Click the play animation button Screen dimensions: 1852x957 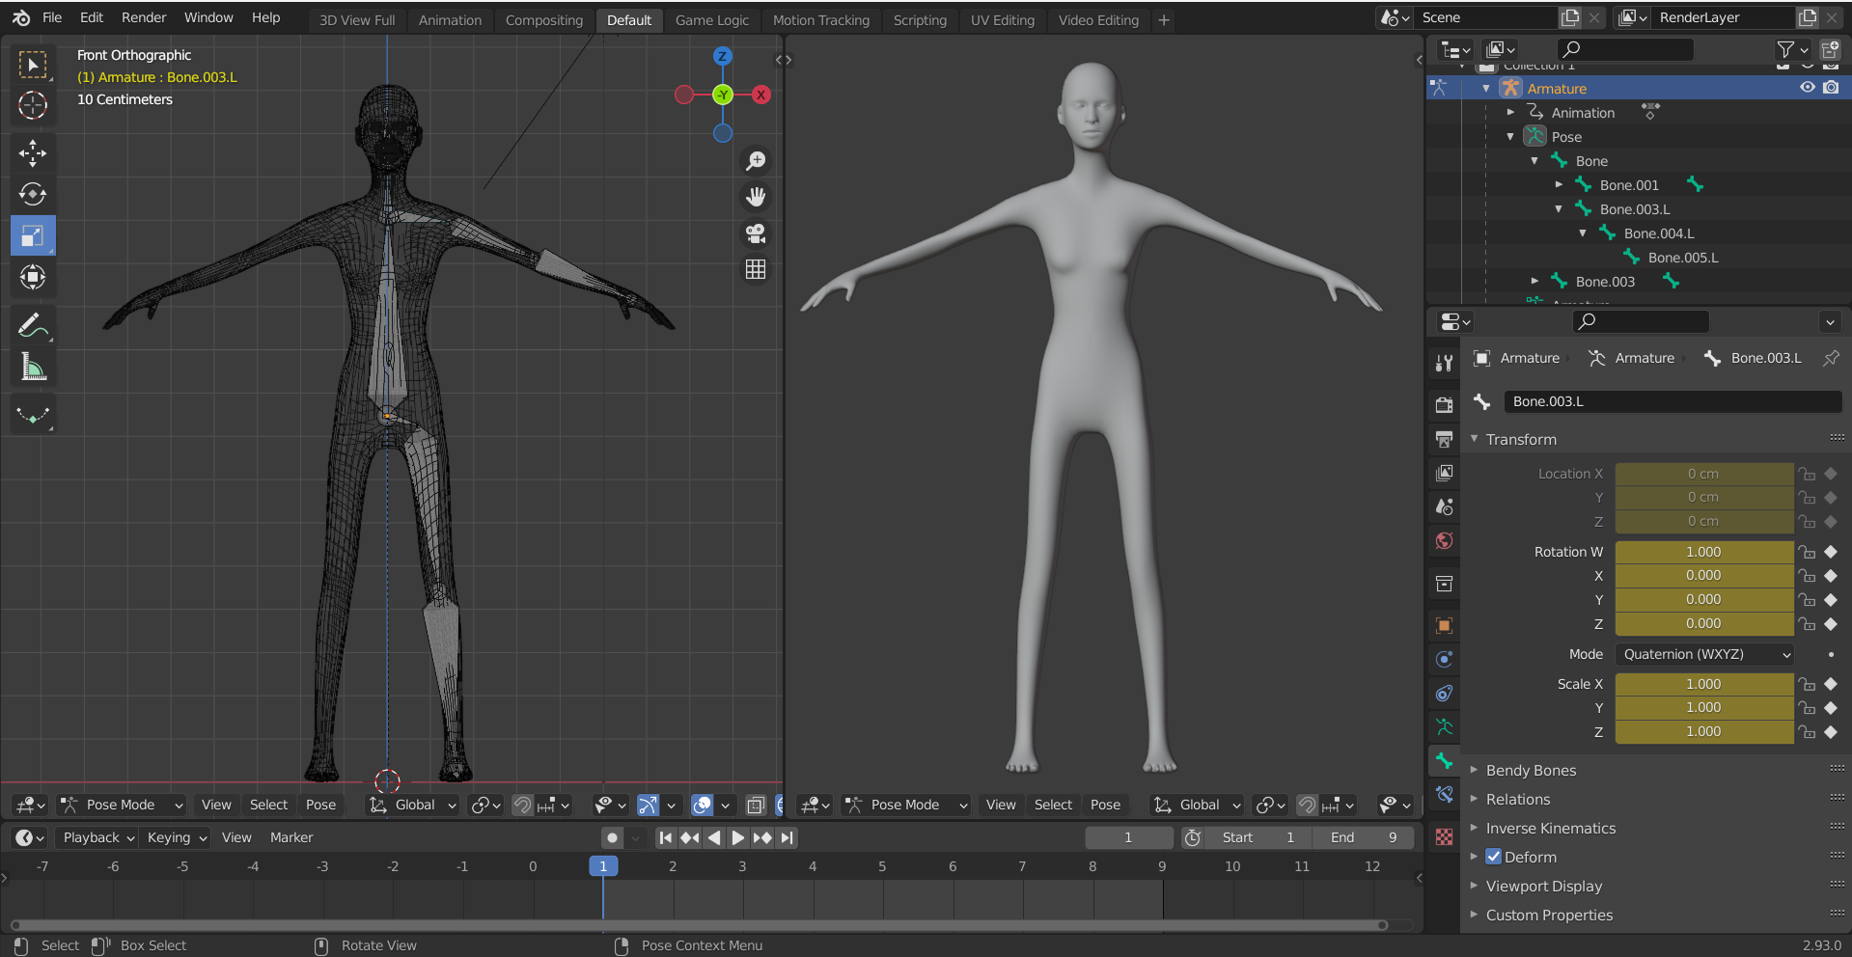pos(738,837)
